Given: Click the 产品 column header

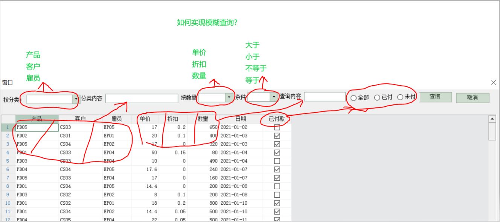Looking at the screenshot, I should tap(37, 119).
